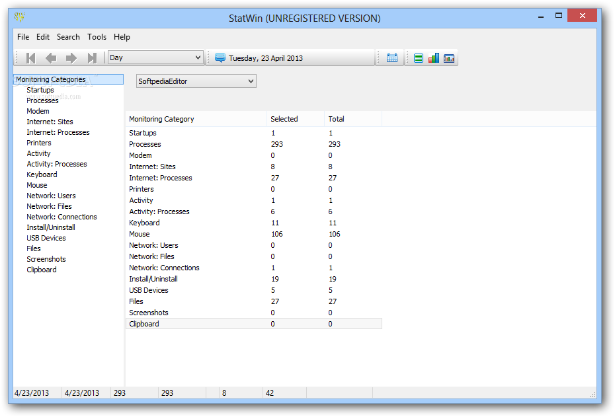Select the Internet: Sites table row
Viewport: 615px width, 417px height.
point(254,167)
